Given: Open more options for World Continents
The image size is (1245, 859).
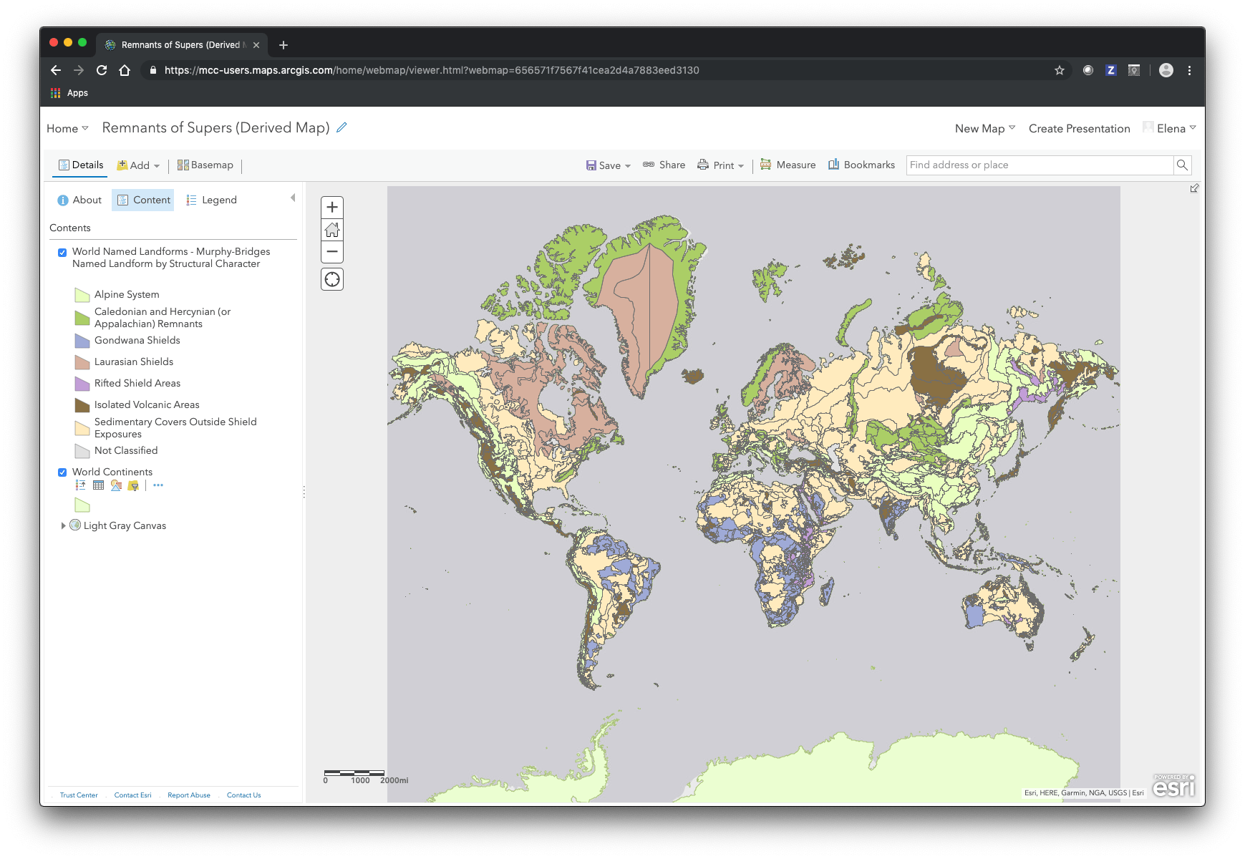Looking at the screenshot, I should click(x=158, y=485).
